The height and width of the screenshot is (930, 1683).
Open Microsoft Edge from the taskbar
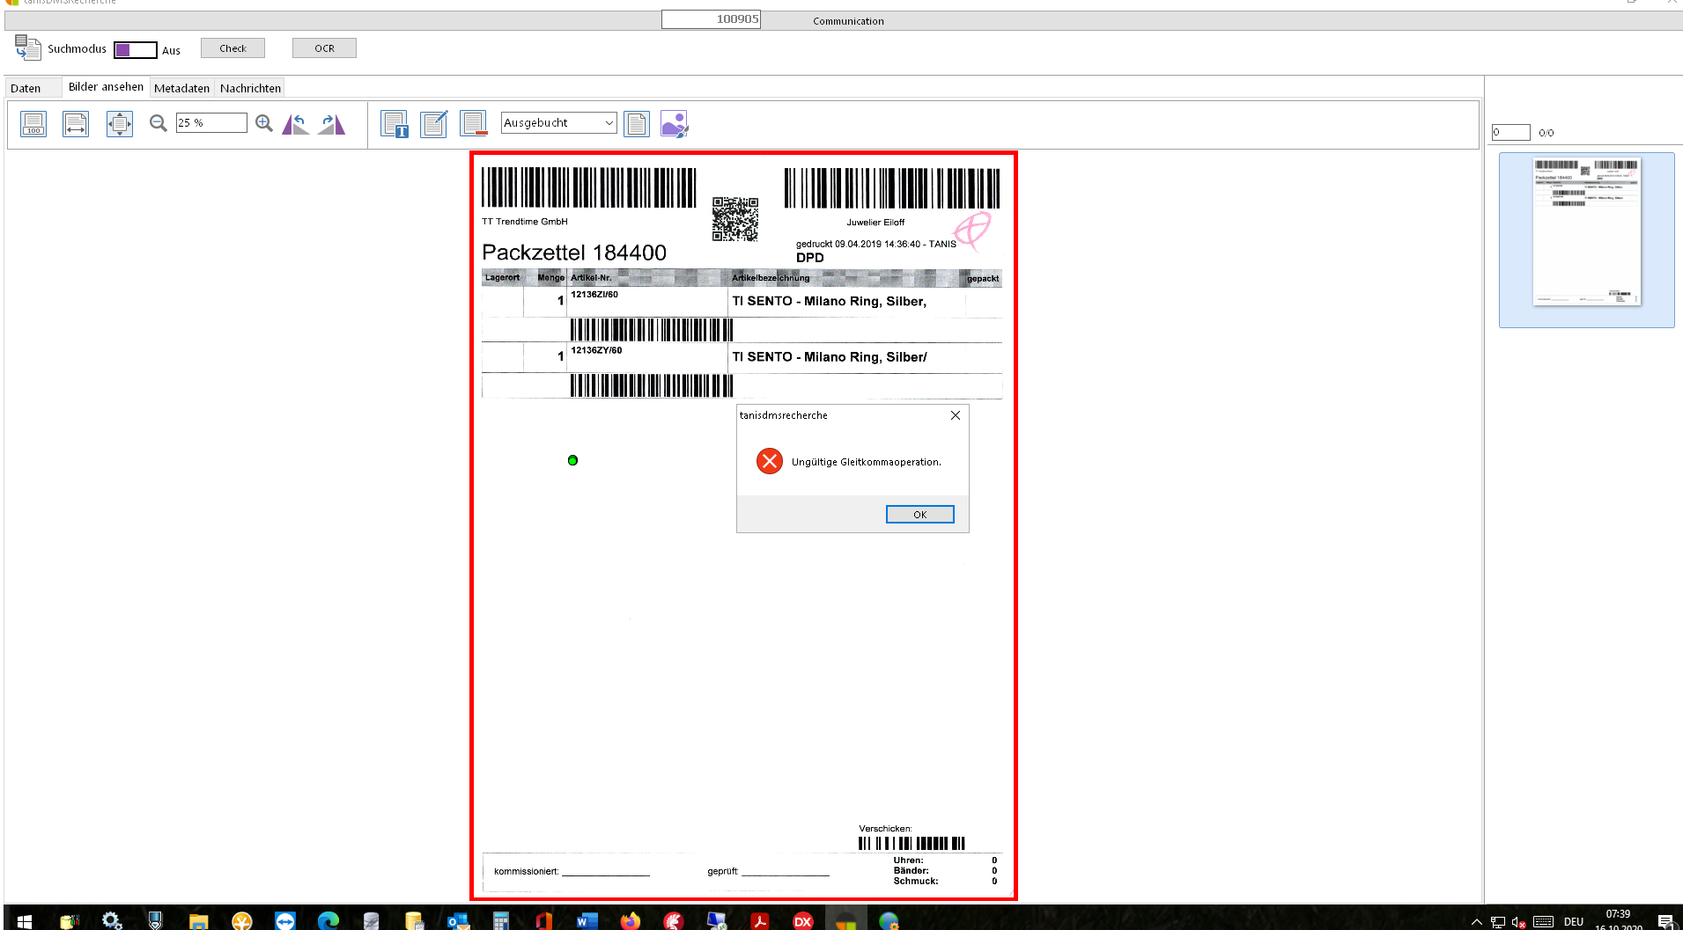pyautogui.click(x=328, y=921)
